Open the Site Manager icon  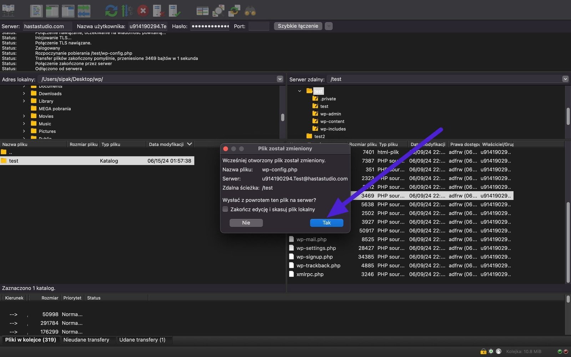click(8, 11)
